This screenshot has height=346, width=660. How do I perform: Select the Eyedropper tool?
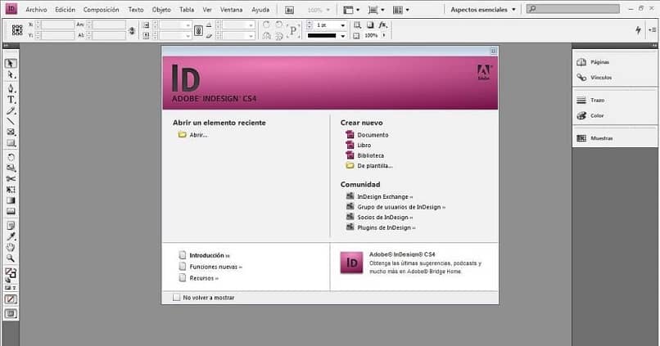click(11, 236)
